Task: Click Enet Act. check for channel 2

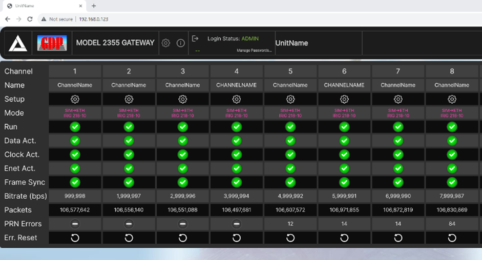Action: 129,169
